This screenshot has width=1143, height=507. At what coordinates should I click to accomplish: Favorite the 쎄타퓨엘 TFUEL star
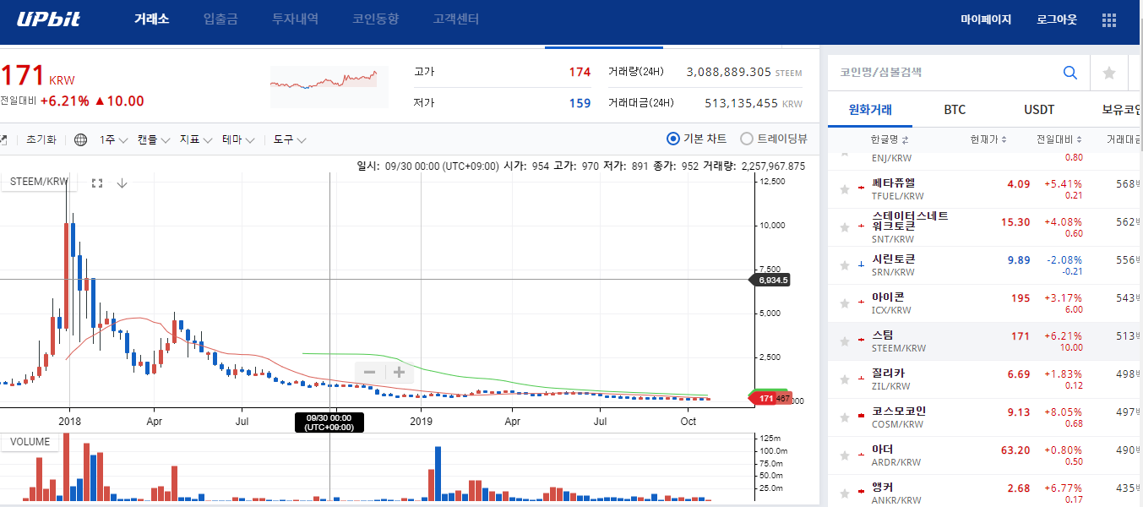844,190
